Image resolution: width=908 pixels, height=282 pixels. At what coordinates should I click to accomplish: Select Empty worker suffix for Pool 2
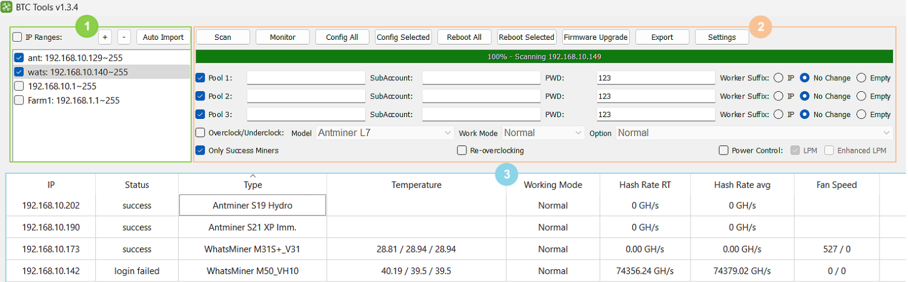(861, 96)
